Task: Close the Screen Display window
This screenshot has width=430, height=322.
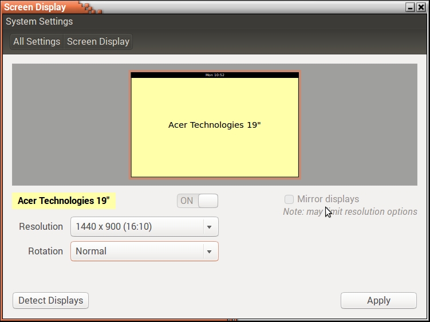Action: 421,7
